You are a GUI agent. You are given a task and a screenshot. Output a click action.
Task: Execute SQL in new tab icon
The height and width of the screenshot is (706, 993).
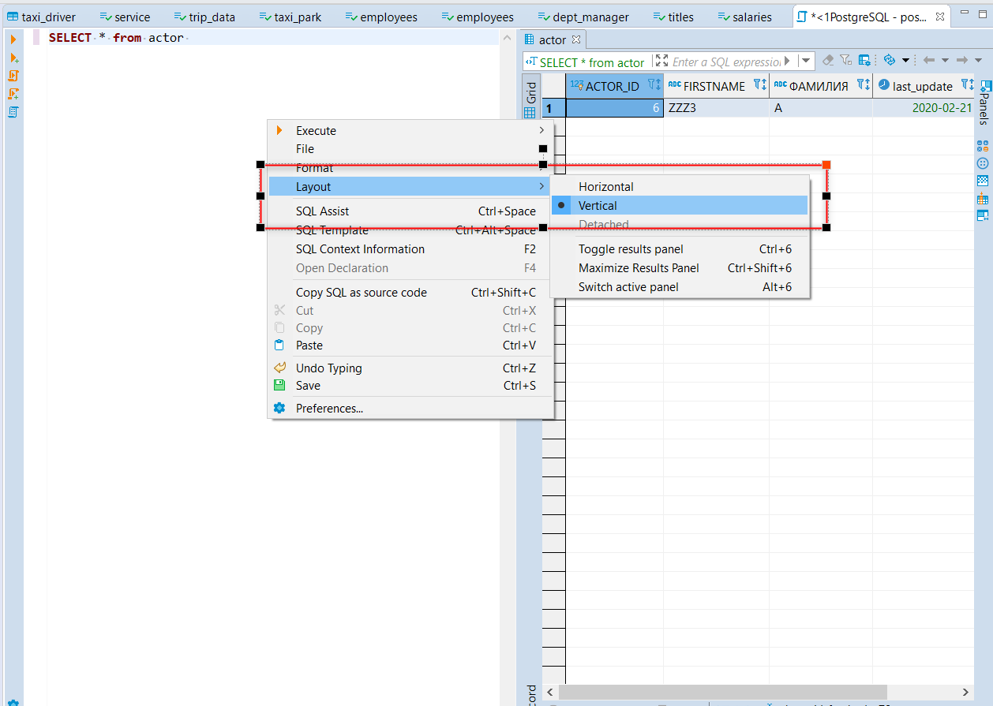pyautogui.click(x=13, y=57)
